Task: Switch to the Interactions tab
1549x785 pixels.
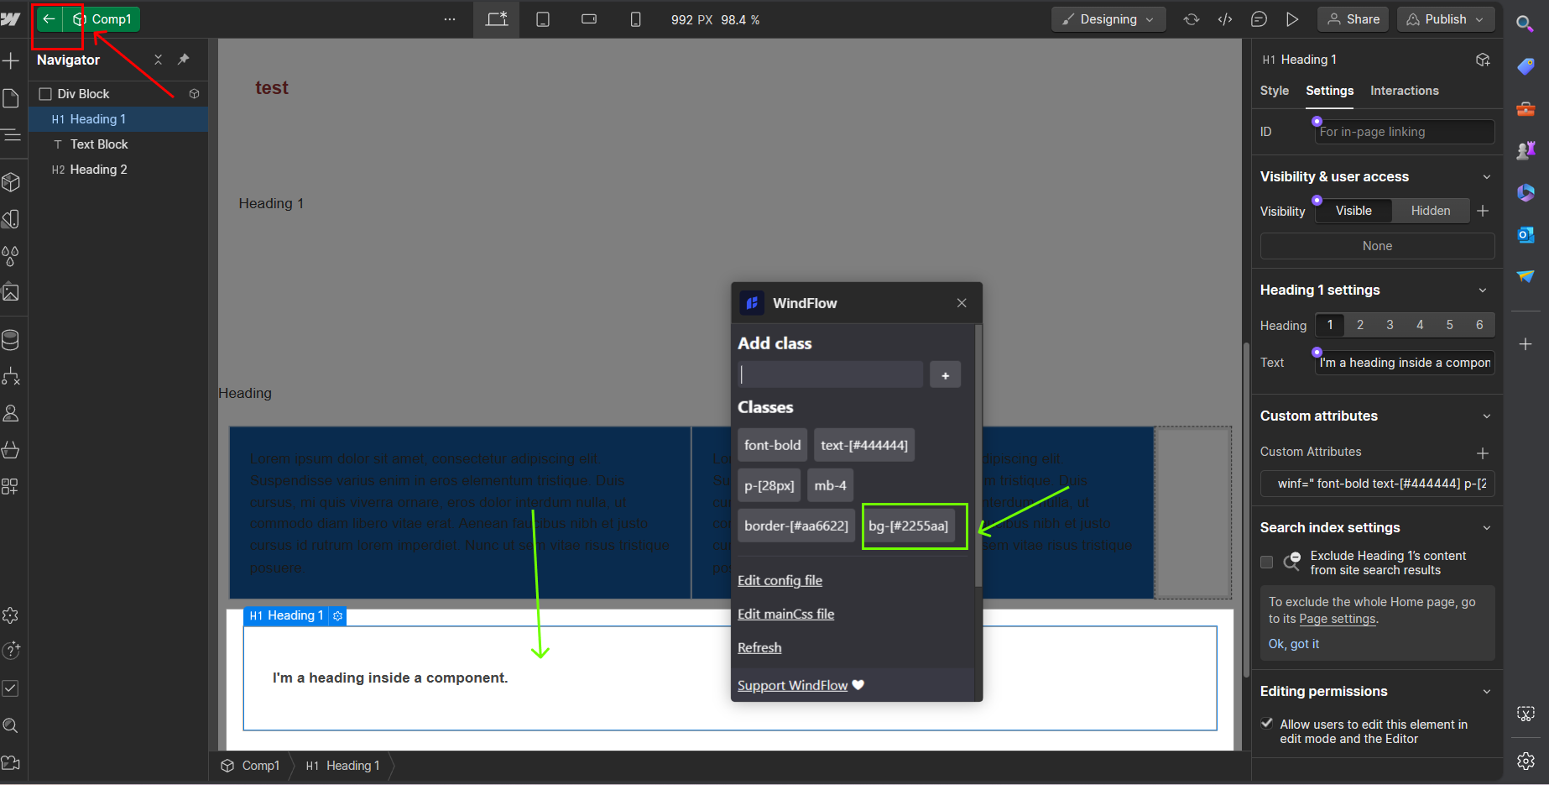Action: [x=1404, y=91]
